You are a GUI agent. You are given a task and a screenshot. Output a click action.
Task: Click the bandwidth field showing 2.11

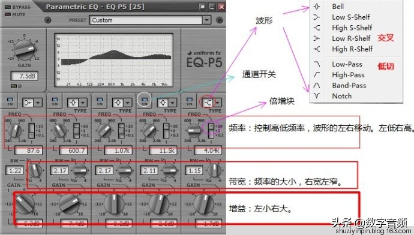149,171
